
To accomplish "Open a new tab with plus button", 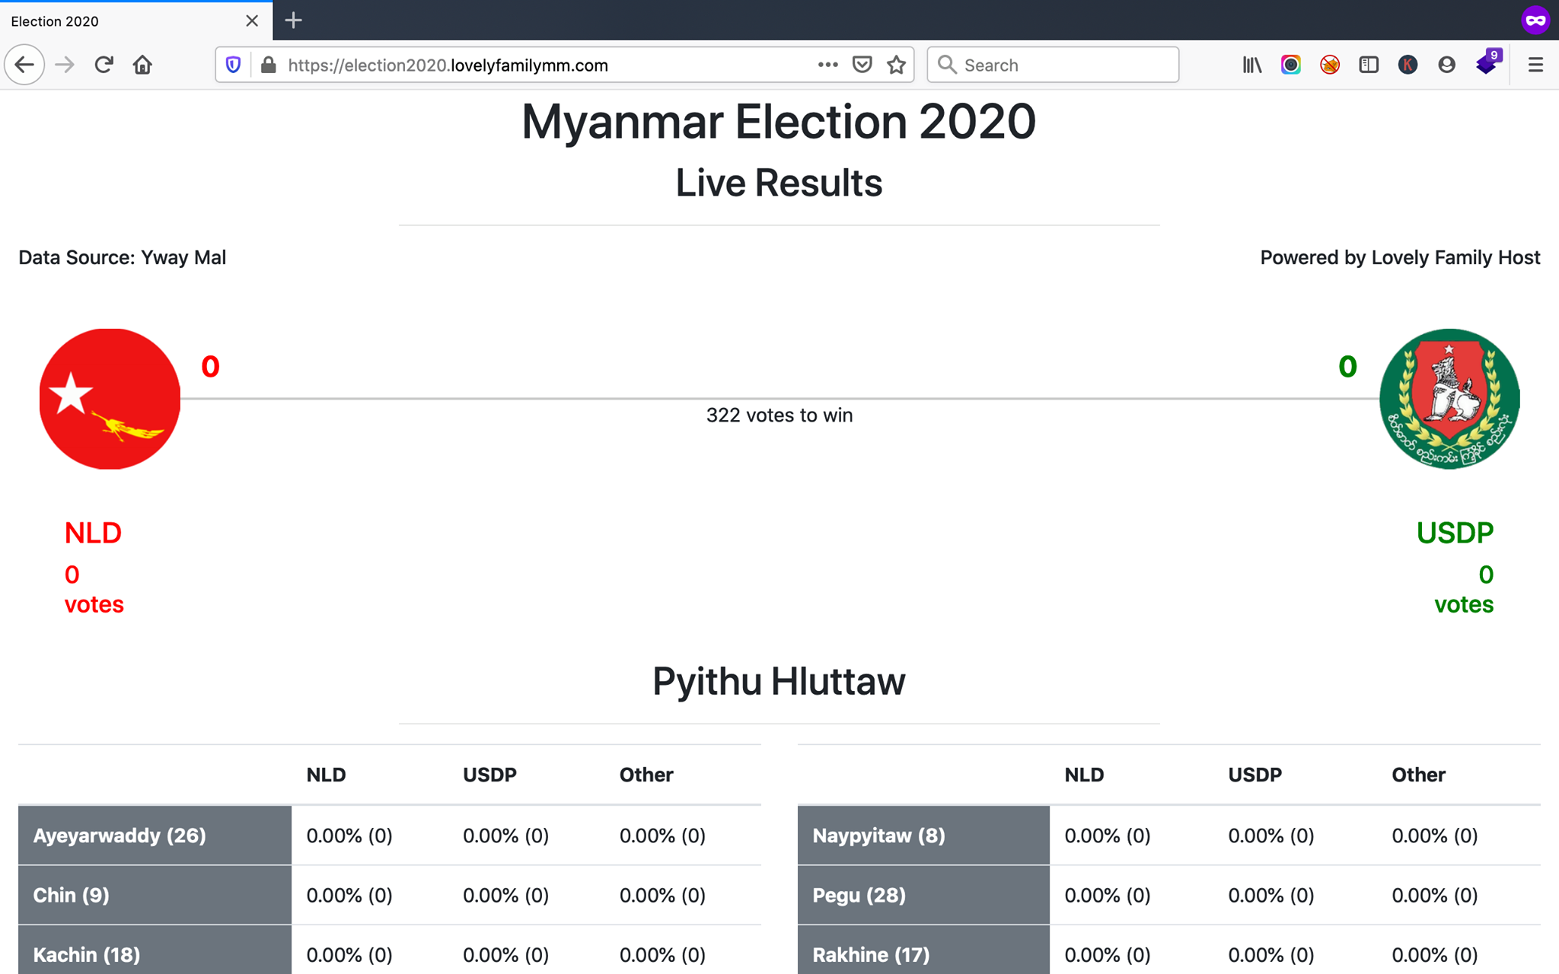I will [x=293, y=21].
